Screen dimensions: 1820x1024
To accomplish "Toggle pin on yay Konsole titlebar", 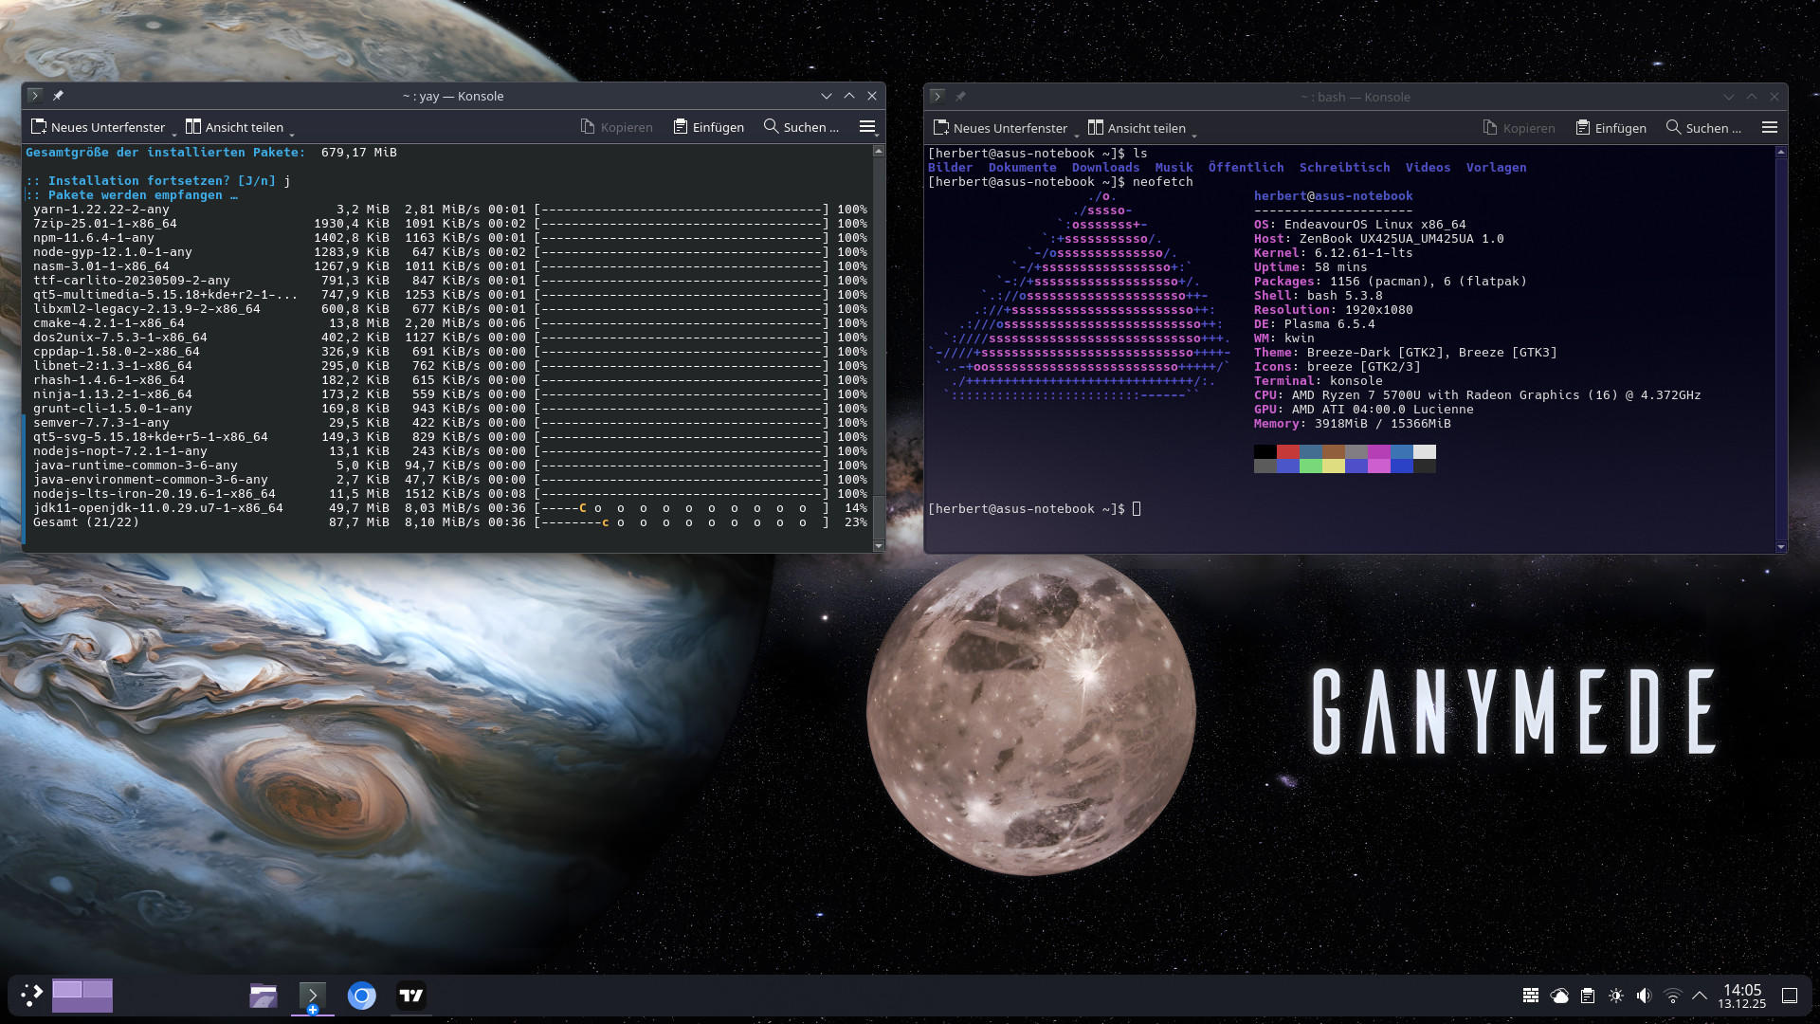I will tap(58, 96).
